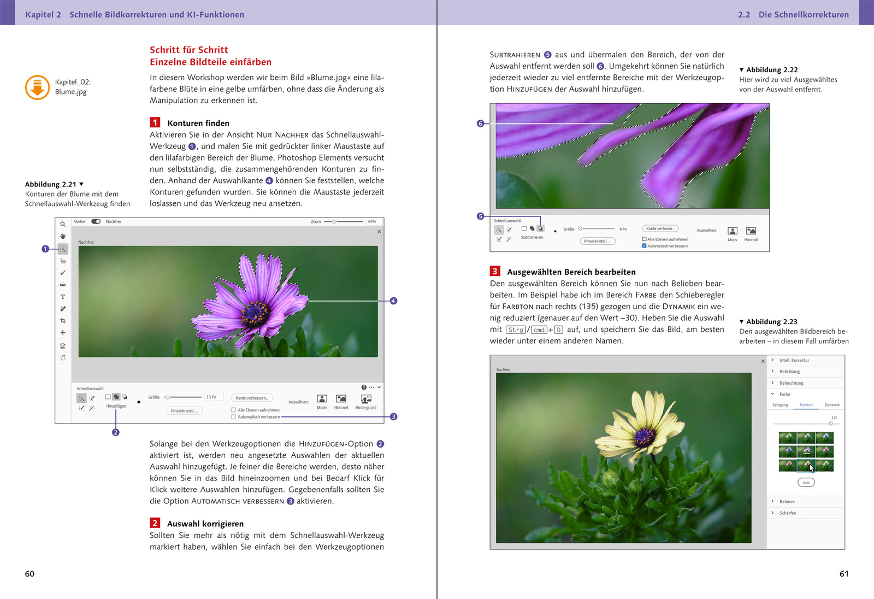
Task: Click the truncated Kante verbesse... button
Action: point(660,228)
